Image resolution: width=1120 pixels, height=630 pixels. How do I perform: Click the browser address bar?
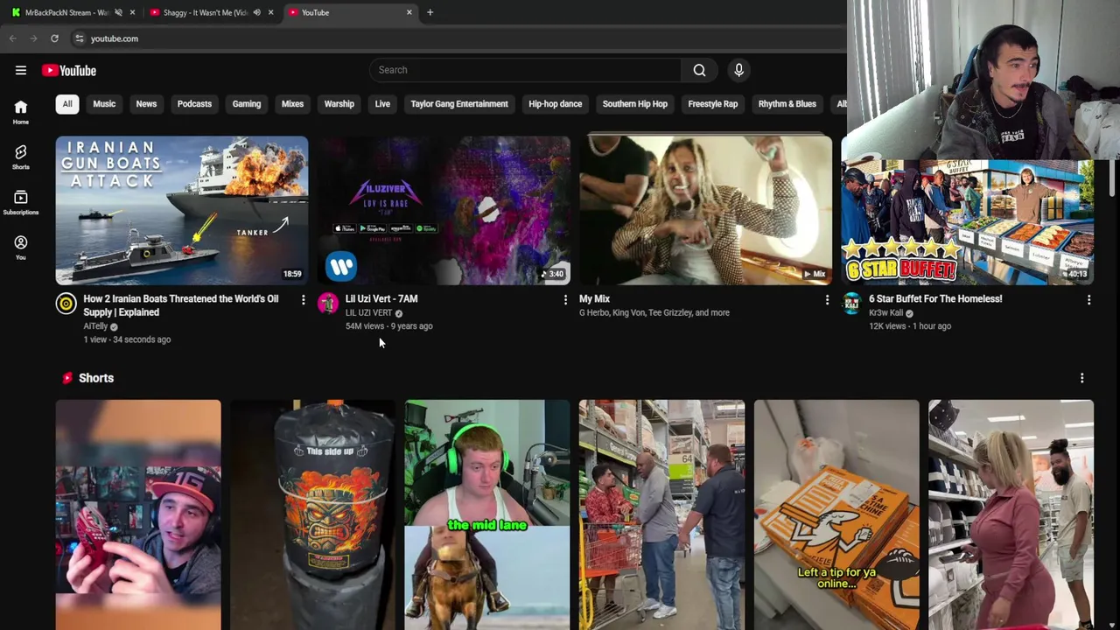[455, 38]
